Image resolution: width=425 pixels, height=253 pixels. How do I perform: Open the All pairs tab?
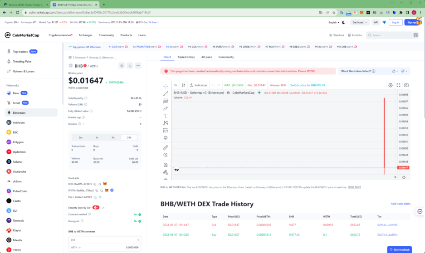206,57
